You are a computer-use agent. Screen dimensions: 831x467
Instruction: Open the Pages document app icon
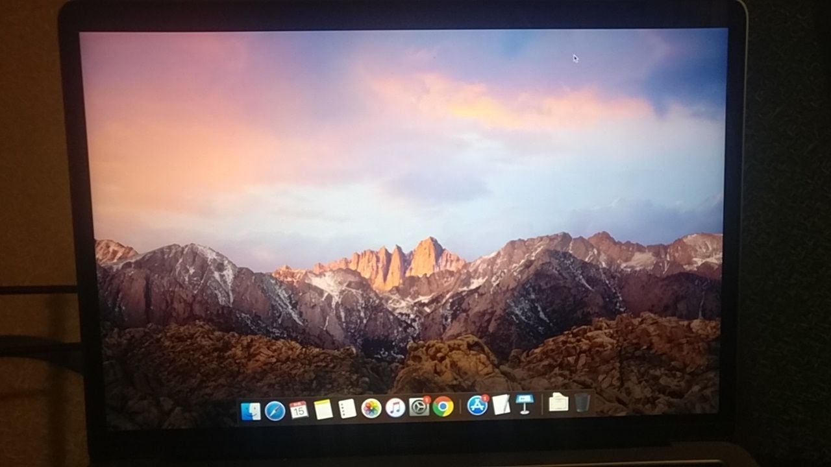pos(501,404)
